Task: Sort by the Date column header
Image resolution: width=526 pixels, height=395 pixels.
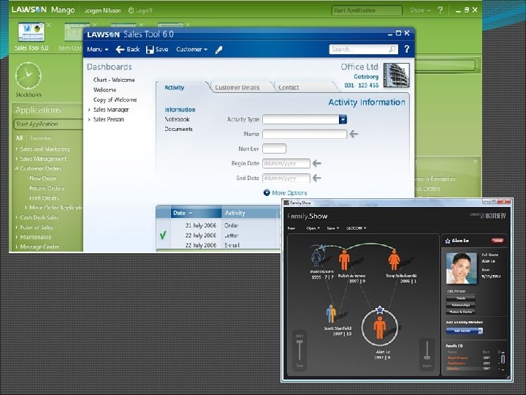Action: tap(197, 213)
